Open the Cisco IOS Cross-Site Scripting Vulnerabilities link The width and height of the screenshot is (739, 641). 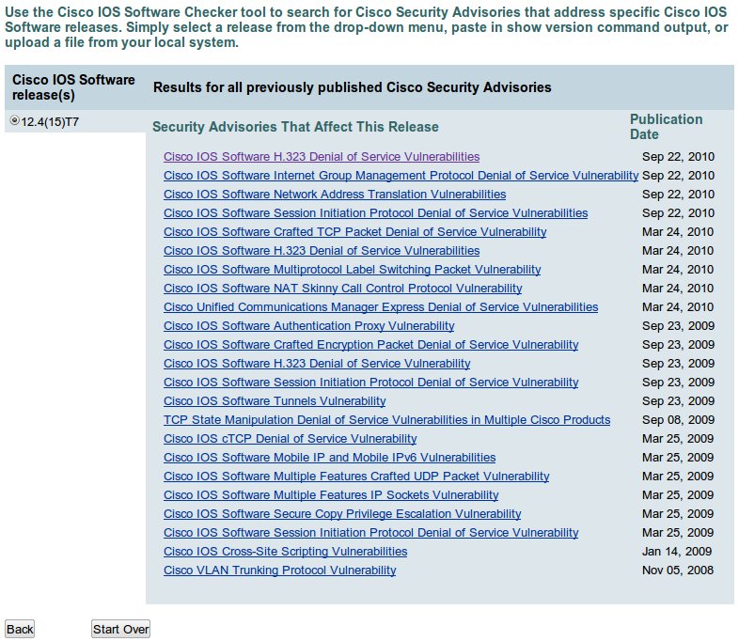[x=285, y=553]
